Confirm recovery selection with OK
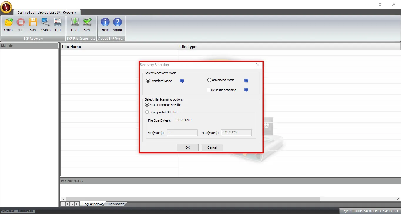The image size is (401, 214). tap(188, 147)
